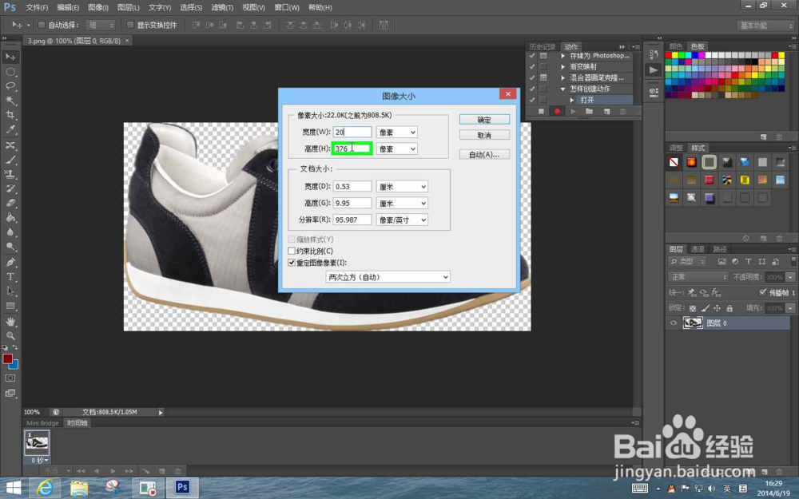Switch to 历史记录 tab
Viewport: 799px width, 499px height.
(543, 47)
